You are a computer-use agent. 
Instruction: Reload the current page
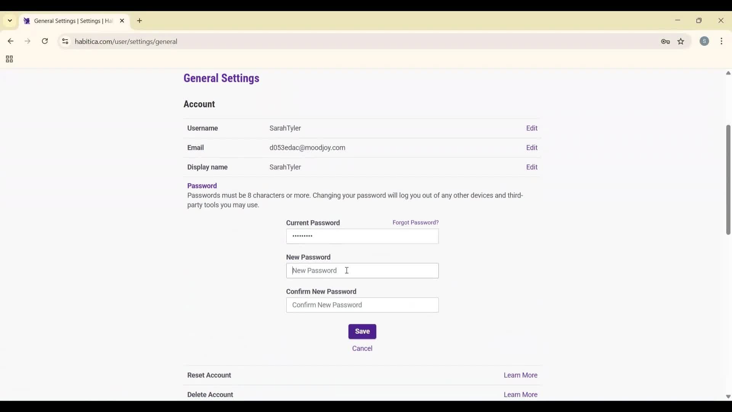coord(45,41)
